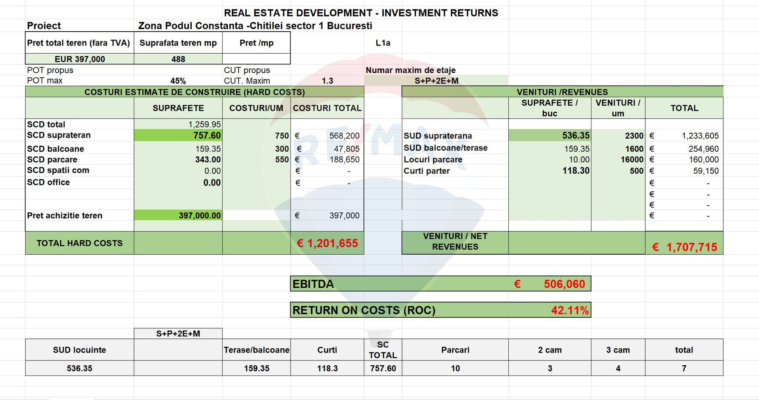Image resolution: width=759 pixels, height=400 pixels.
Task: Click the total hard costs amount € 1,201,655
Action: [327, 243]
